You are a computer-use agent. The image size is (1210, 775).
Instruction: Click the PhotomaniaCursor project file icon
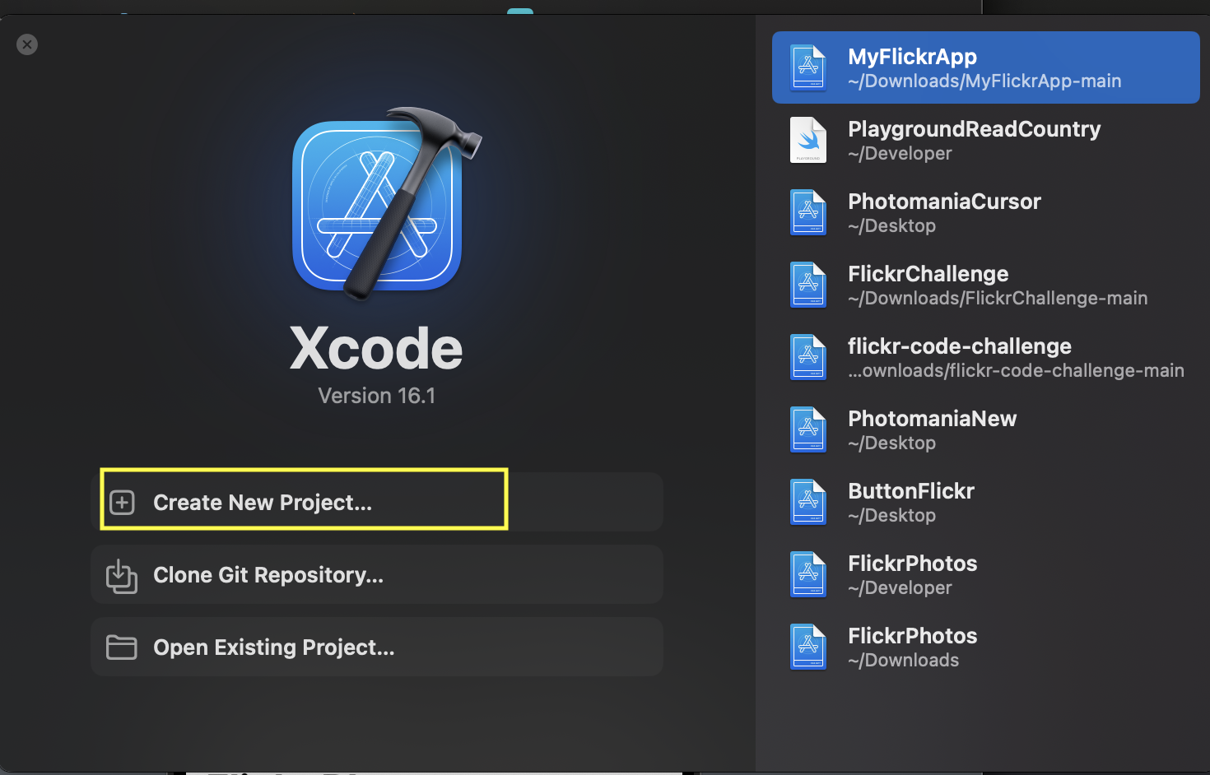pyautogui.click(x=808, y=212)
